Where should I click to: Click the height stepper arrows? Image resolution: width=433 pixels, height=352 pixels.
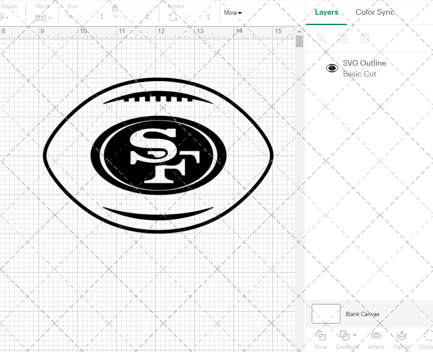[x=148, y=16]
